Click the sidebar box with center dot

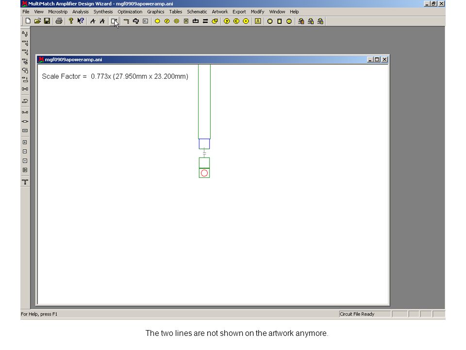(x=25, y=161)
